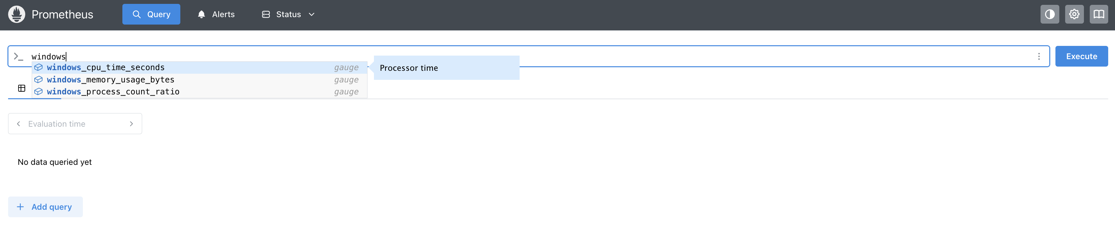Select the table view grid icon
This screenshot has height=234, width=1115.
(x=22, y=88)
